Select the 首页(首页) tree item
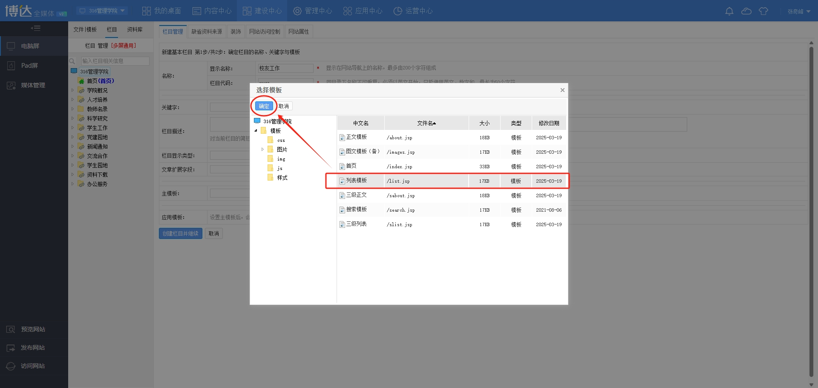This screenshot has width=818, height=388. [x=101, y=81]
